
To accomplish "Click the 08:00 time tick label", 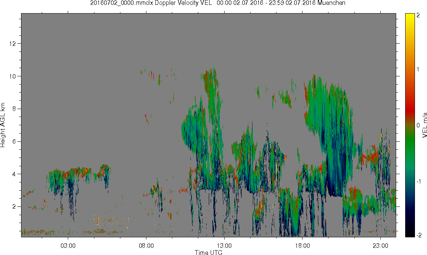I will [x=146, y=246].
